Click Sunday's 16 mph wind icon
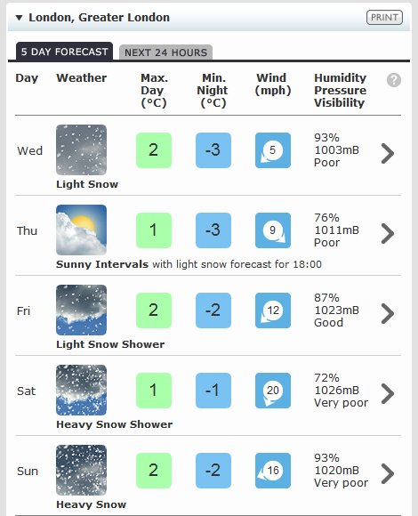The width and height of the screenshot is (418, 516). coord(273,471)
